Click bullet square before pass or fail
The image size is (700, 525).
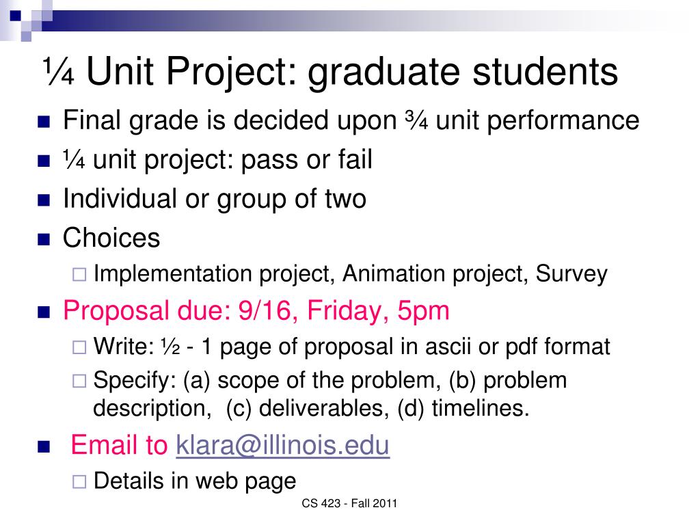[44, 161]
